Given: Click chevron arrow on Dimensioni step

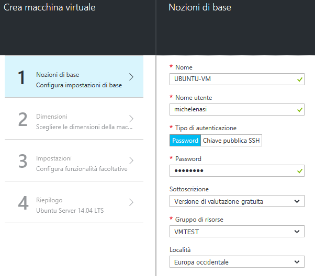Looking at the screenshot, I should coord(131,119).
